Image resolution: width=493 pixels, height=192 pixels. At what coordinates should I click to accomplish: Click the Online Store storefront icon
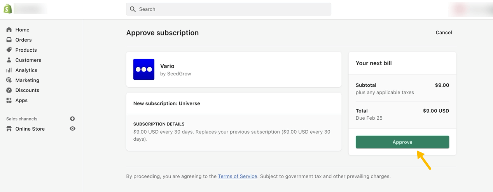point(9,129)
